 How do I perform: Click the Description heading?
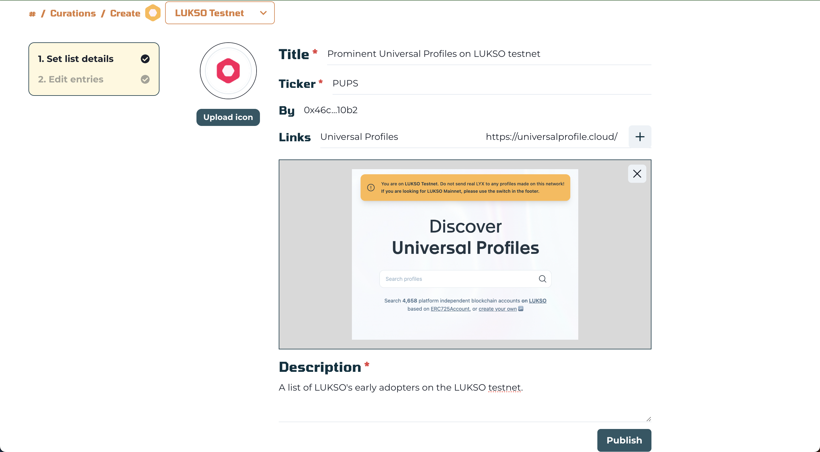pos(320,367)
